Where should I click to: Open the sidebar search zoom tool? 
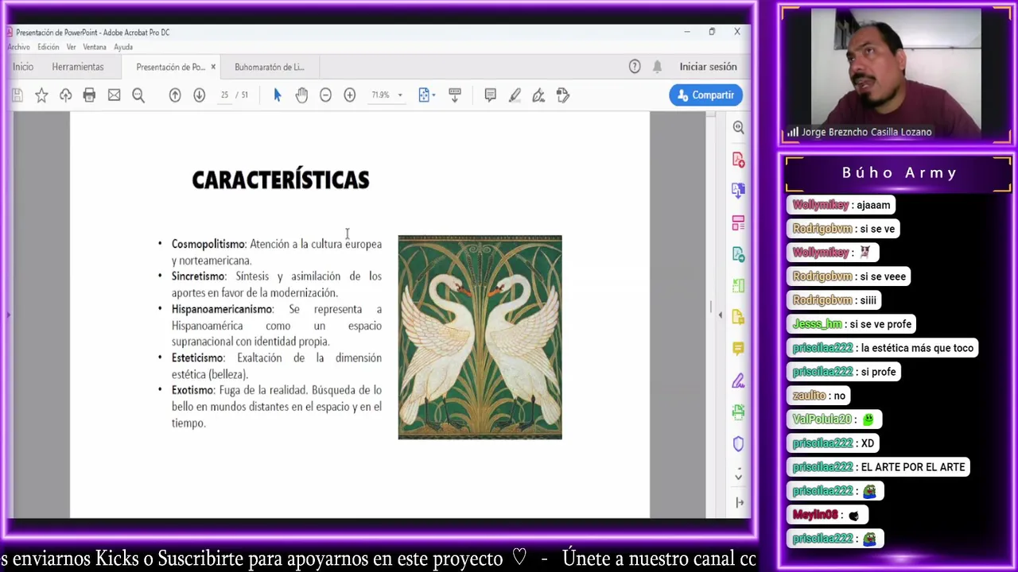pyautogui.click(x=738, y=127)
